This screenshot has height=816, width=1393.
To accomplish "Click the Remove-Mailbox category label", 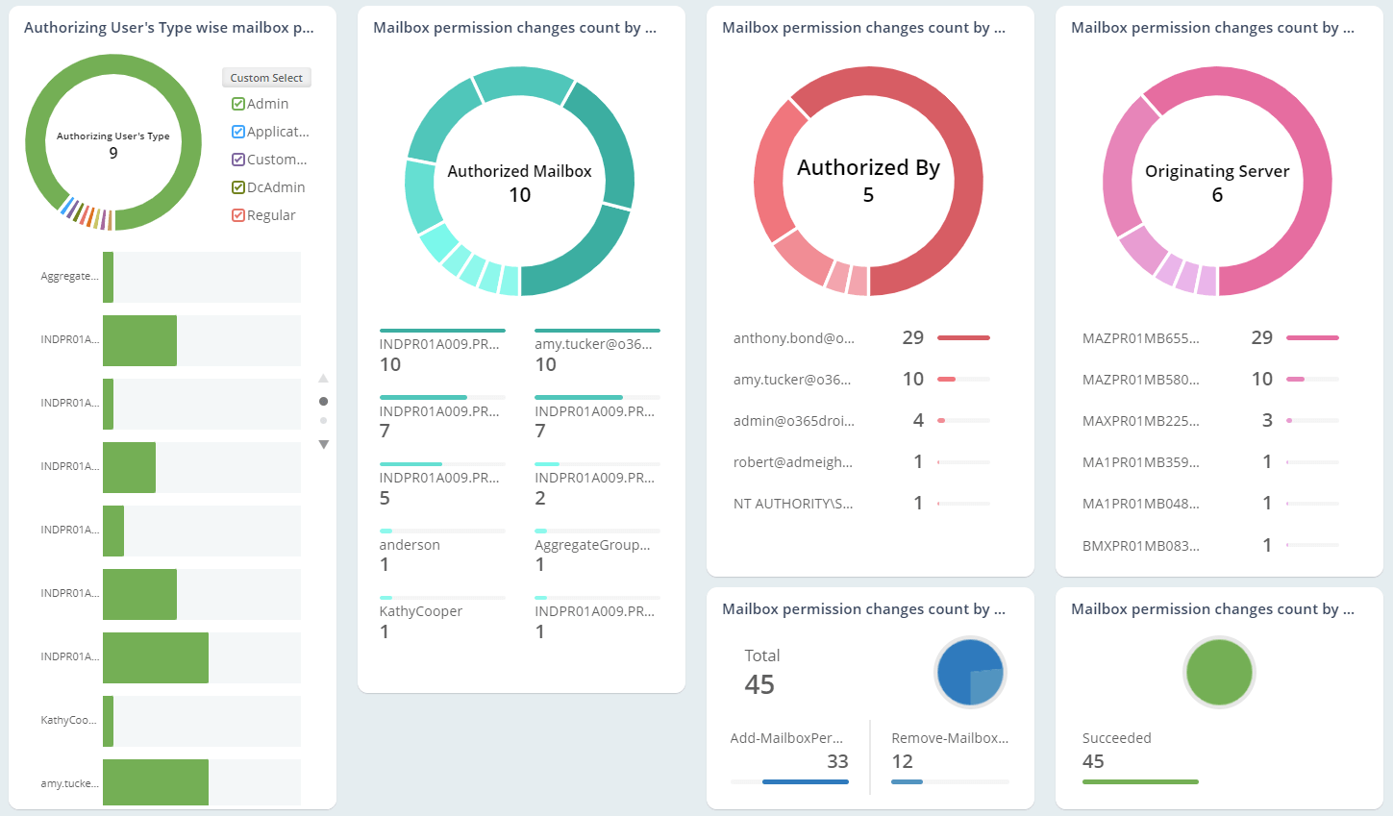I will (x=952, y=736).
